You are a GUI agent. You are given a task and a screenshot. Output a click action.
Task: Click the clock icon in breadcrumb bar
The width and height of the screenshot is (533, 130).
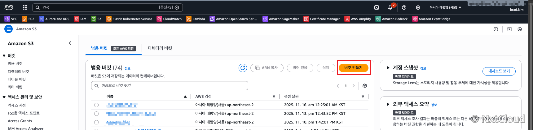pos(520,29)
